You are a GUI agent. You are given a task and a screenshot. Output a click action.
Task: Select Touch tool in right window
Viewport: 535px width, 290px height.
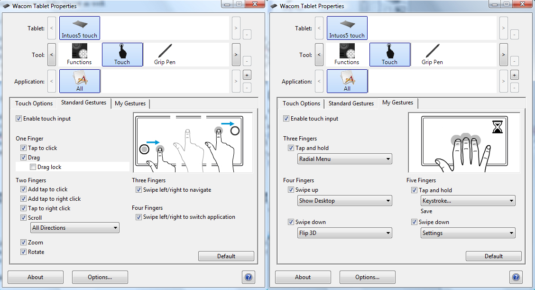[390, 54]
